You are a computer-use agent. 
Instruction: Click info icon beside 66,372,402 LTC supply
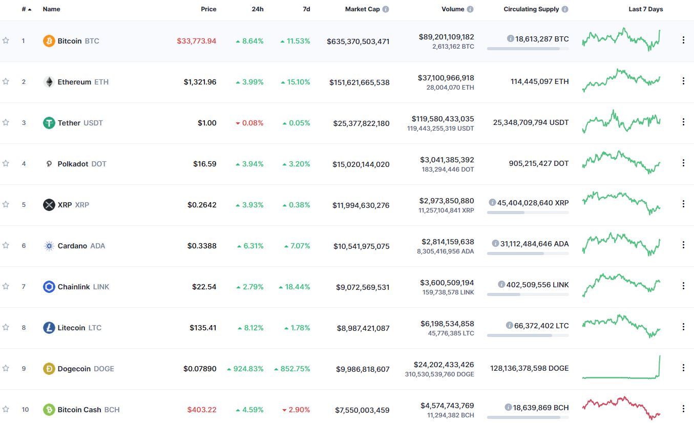pyautogui.click(x=509, y=325)
